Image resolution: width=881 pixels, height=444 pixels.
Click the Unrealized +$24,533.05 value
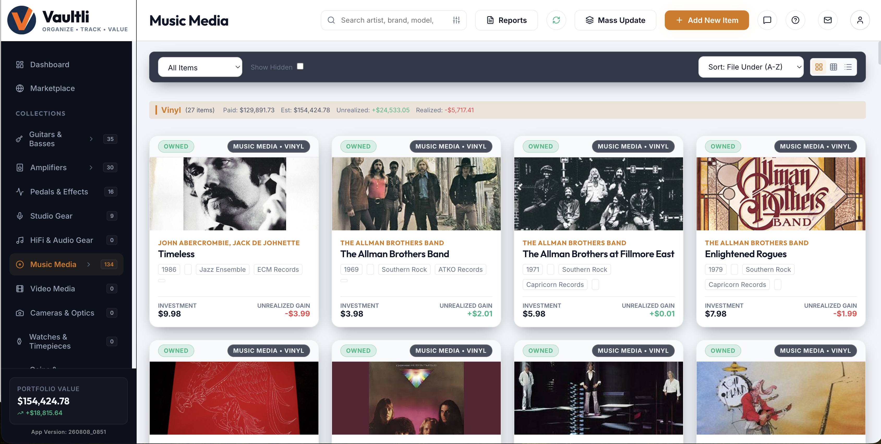391,110
